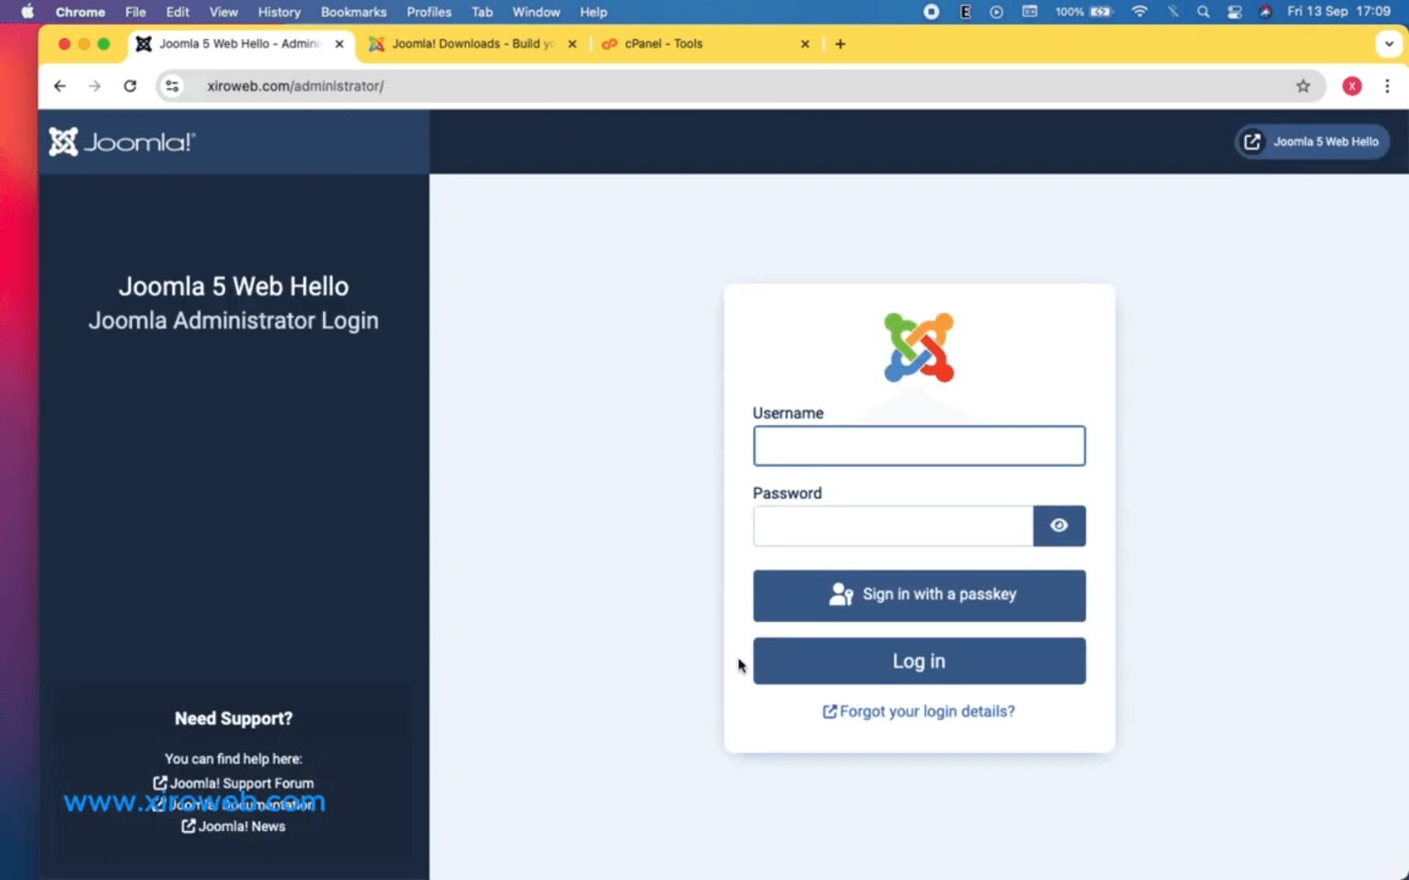Open the Profiles menu
The width and height of the screenshot is (1409, 880).
[x=429, y=11]
